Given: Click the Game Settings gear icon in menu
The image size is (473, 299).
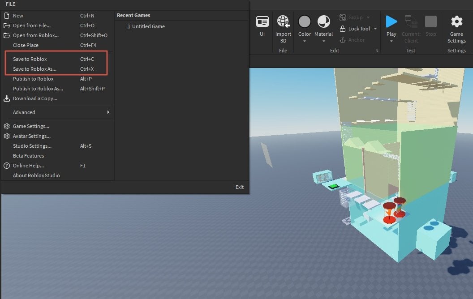Looking at the screenshot, I should (6, 126).
